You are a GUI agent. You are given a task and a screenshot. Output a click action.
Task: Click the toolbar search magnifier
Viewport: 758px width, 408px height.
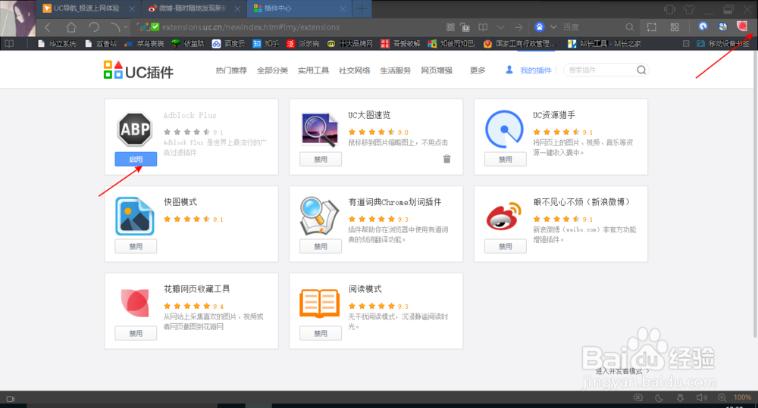tap(629, 27)
